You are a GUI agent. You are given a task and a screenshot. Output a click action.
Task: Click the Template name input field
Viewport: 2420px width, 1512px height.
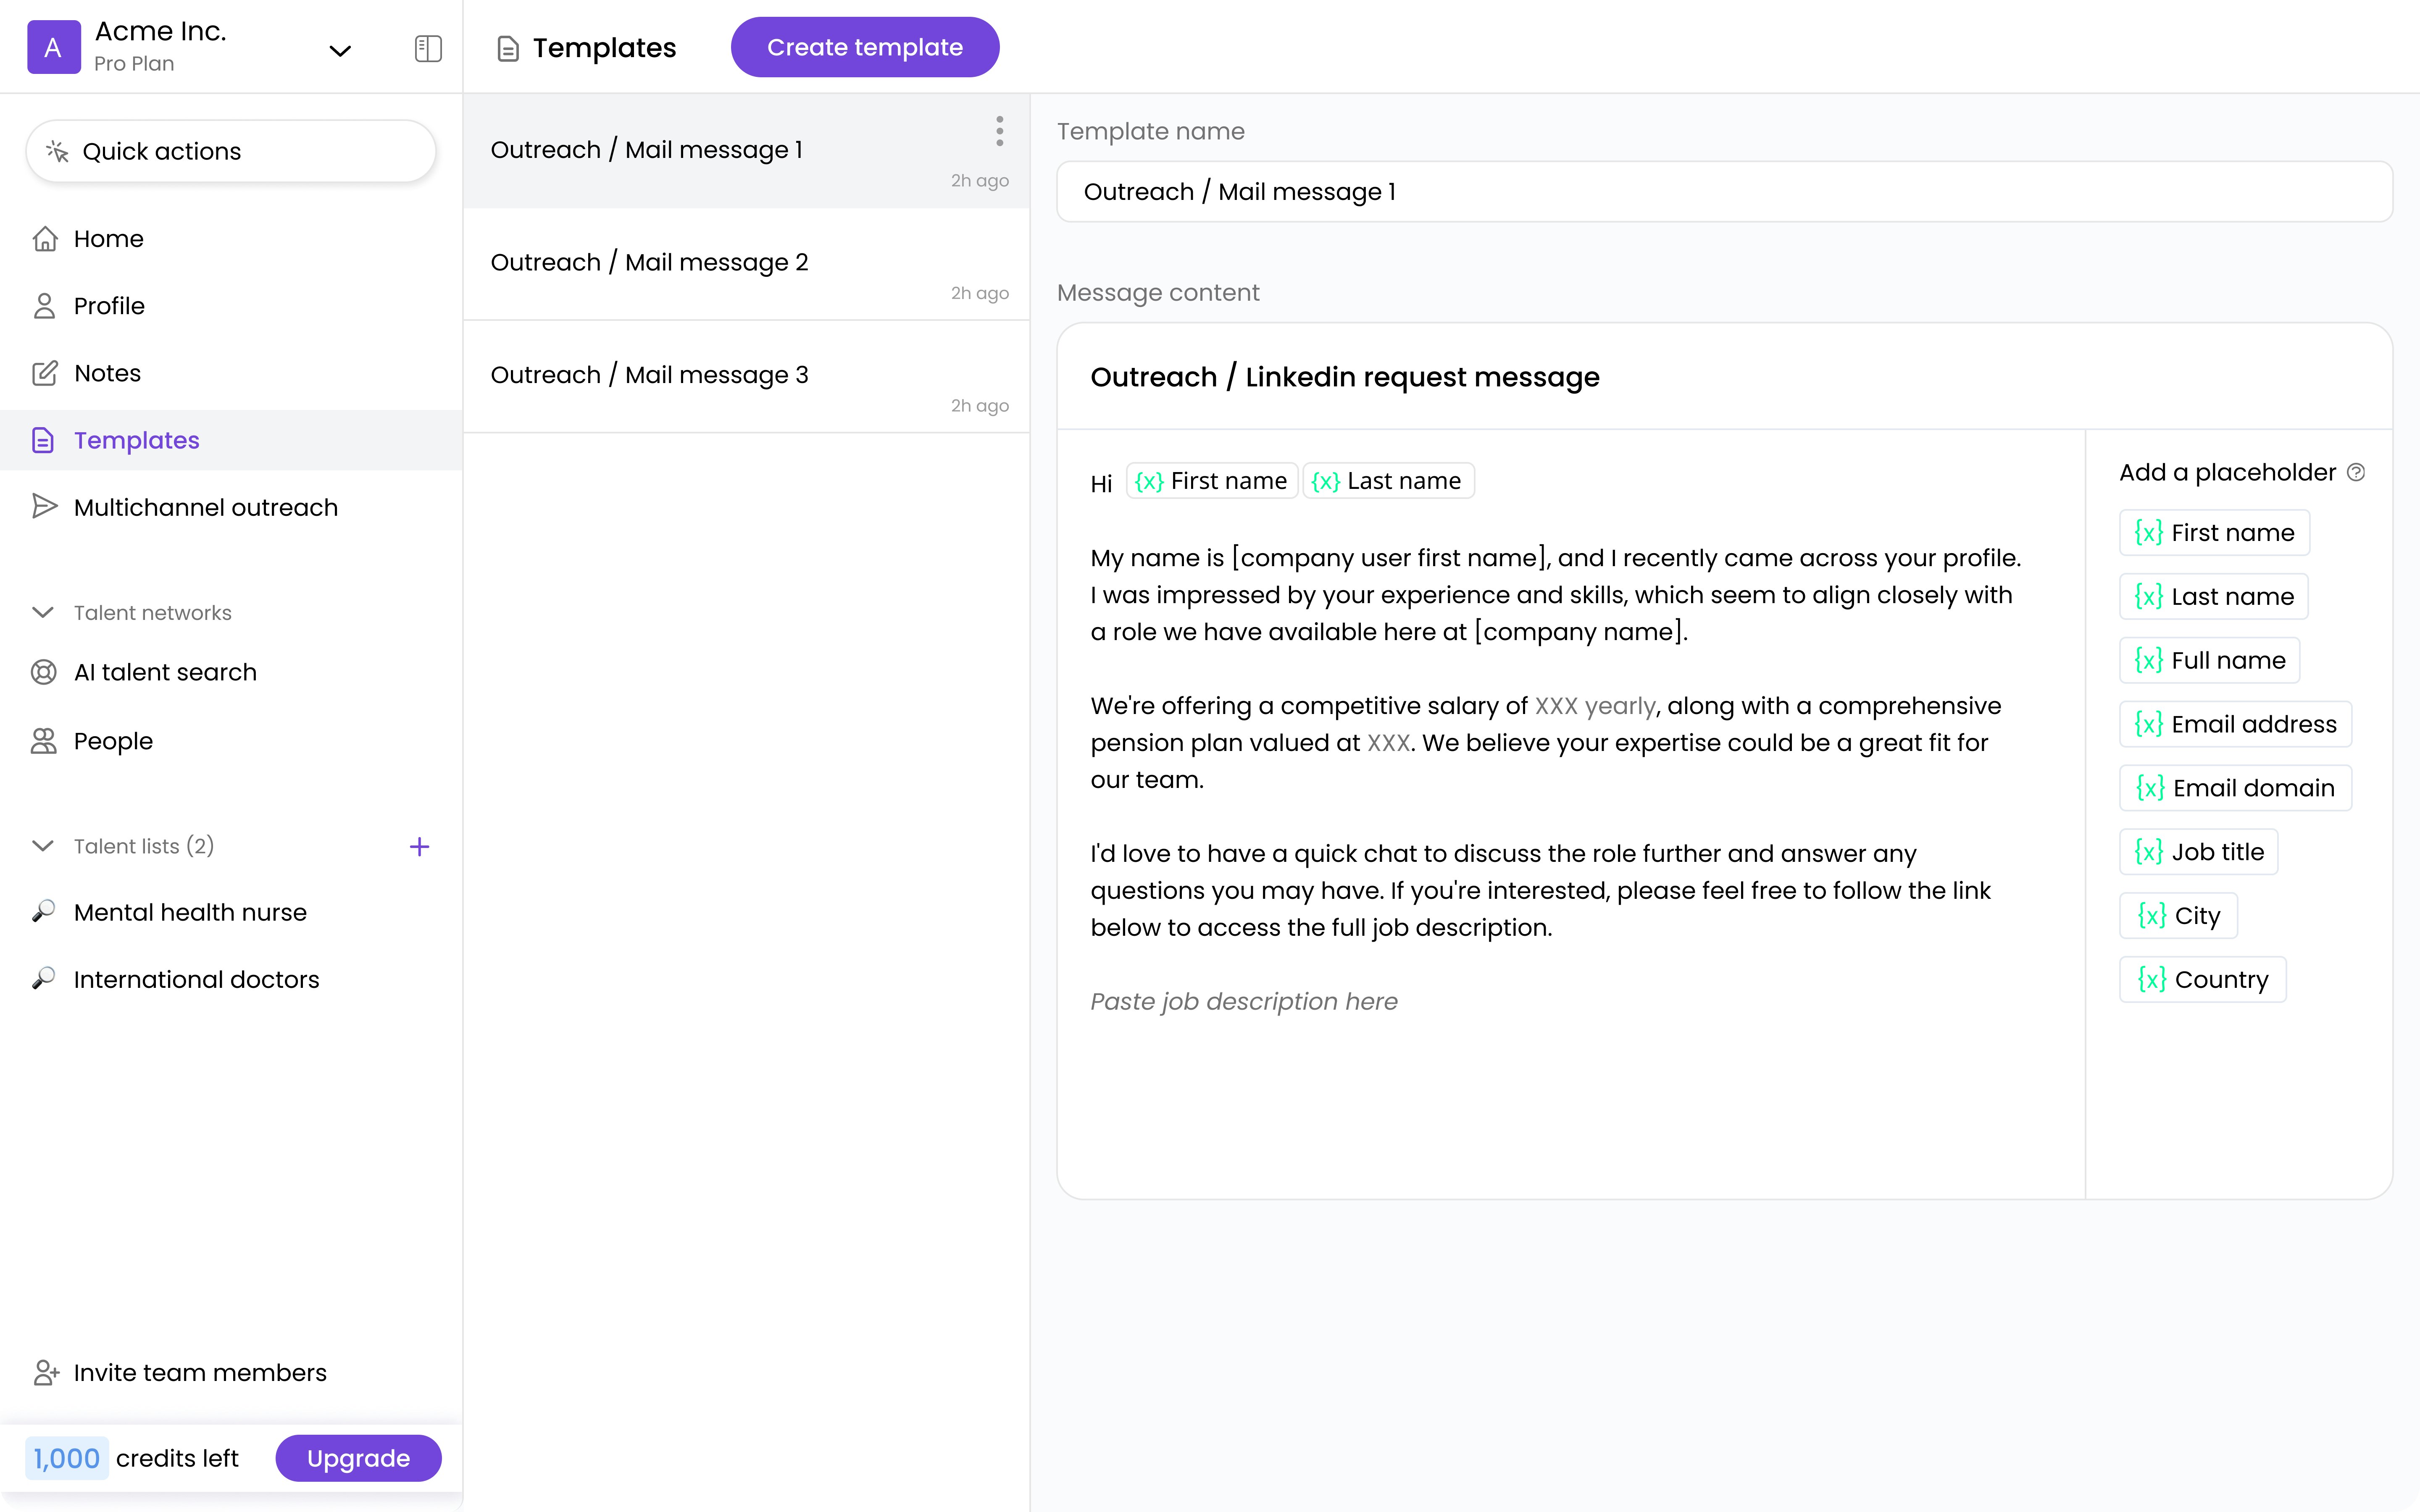click(x=1723, y=192)
